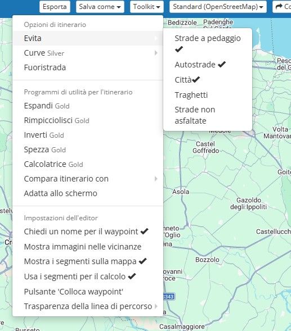This screenshot has width=291, height=331.
Task: Click the share arrow icon in toolbar
Action: click(x=279, y=7)
